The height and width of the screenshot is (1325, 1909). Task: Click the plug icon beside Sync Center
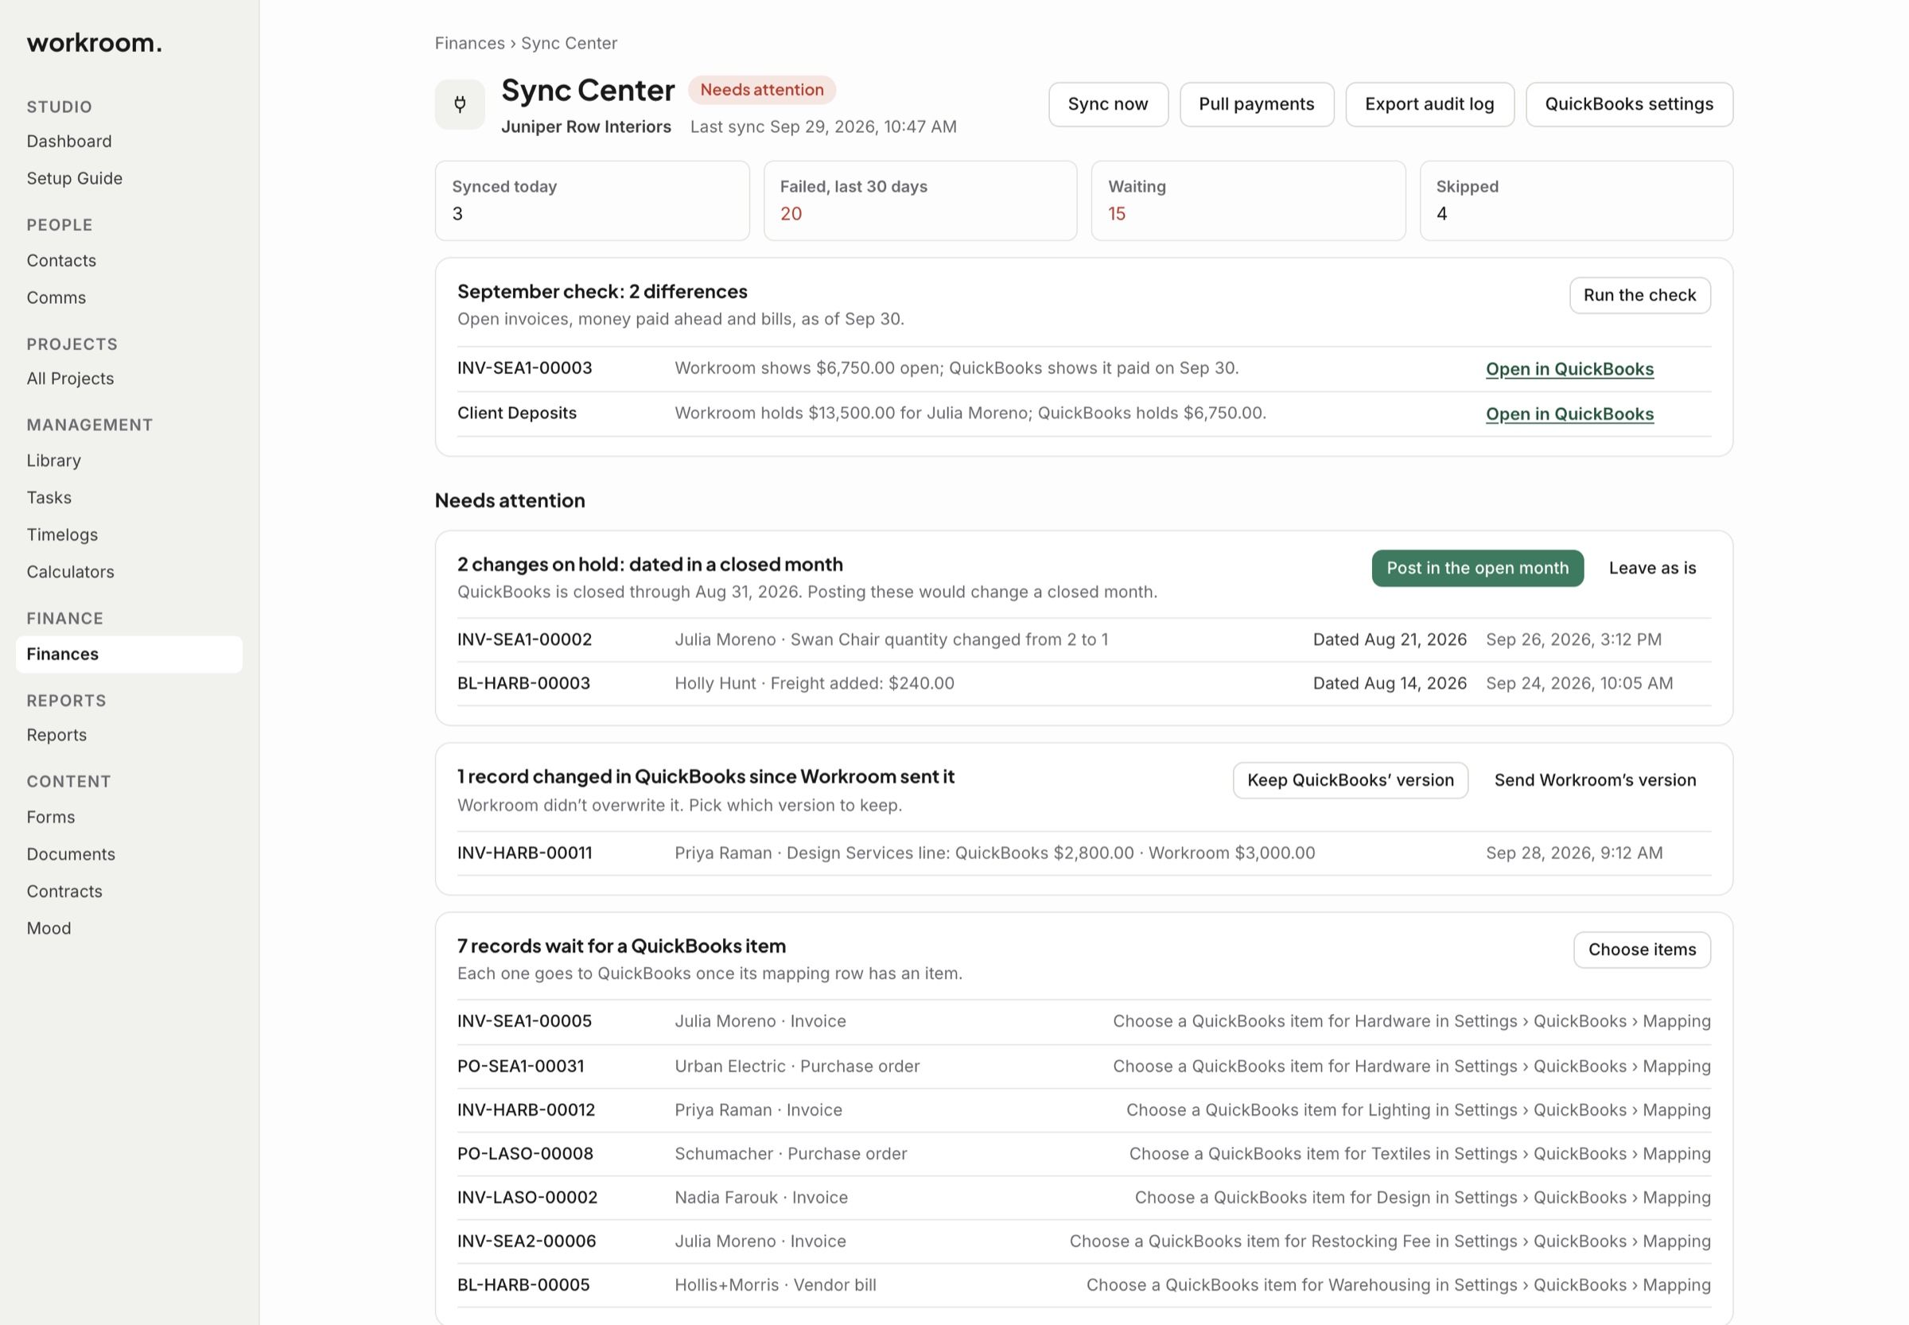pyautogui.click(x=459, y=103)
